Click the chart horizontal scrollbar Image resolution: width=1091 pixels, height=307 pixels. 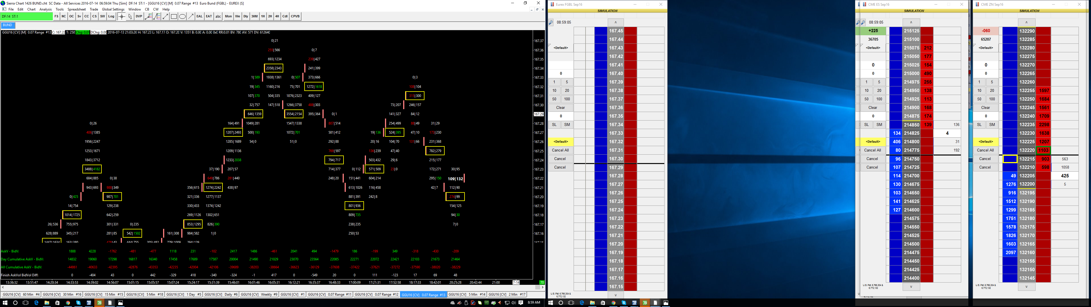[x=271, y=287]
